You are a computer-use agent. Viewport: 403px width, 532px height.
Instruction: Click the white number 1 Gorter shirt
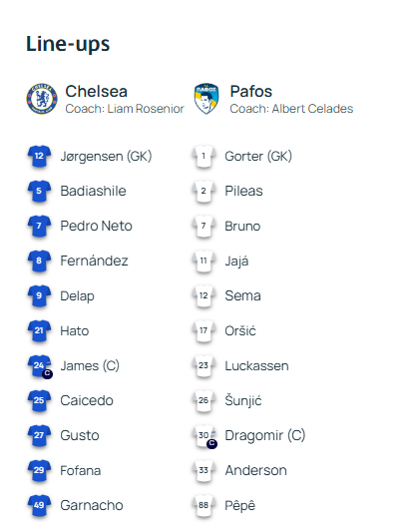pyautogui.click(x=203, y=157)
